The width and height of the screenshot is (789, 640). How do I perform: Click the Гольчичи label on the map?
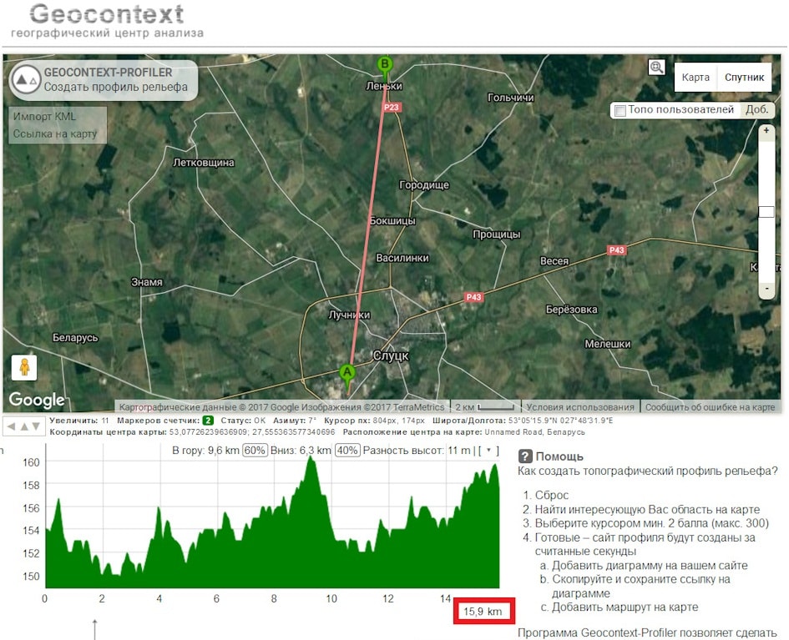[x=510, y=98]
